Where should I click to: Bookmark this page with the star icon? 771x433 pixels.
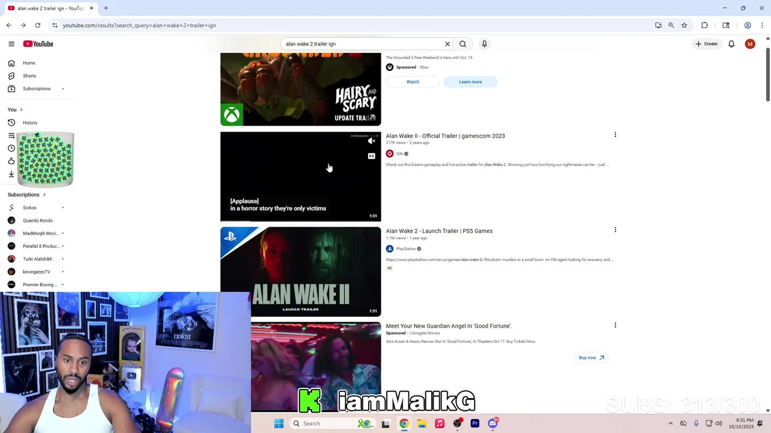684,25
